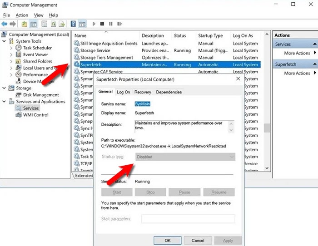Collapse Services and Applications node

coord(4,101)
